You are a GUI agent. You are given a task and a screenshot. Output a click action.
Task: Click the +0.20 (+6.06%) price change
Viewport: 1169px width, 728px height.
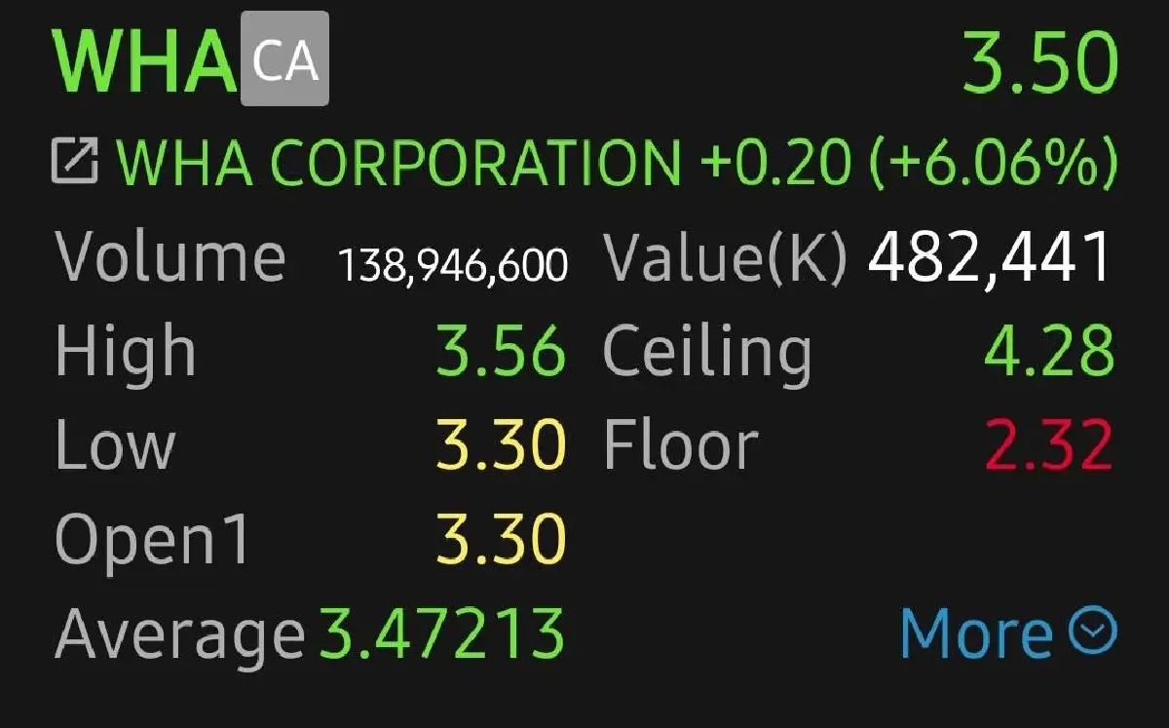click(x=908, y=163)
